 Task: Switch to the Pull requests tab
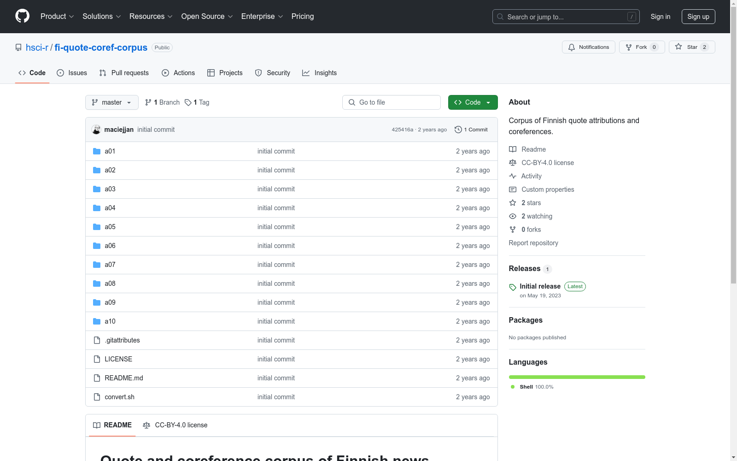124,73
